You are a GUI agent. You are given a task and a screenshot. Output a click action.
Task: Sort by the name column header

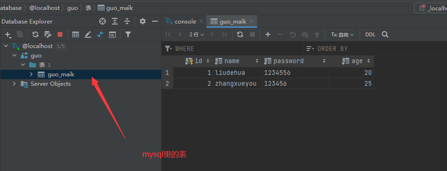pyautogui.click(x=238, y=61)
